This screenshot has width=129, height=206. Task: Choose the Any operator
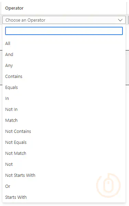[x=64, y=66]
